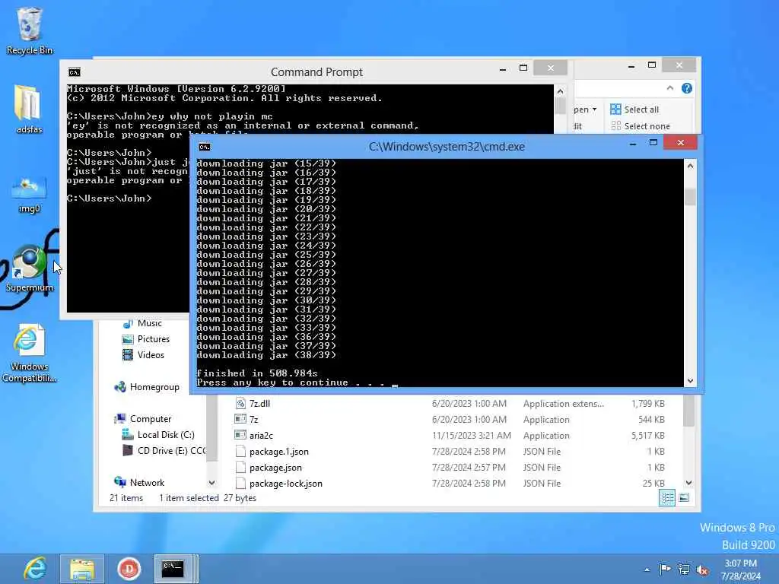The image size is (779, 584).
Task: Open the Recycle Bin desktop icon
Action: click(30, 30)
